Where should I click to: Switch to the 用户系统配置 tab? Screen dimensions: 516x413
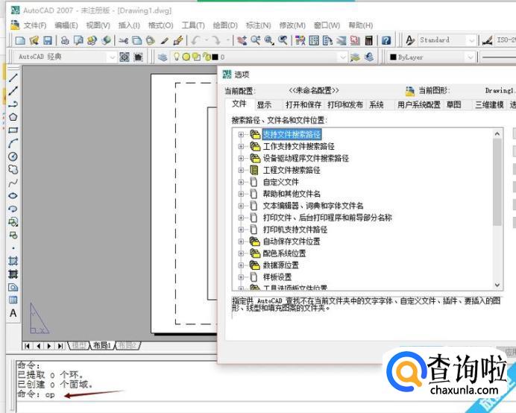pos(418,105)
